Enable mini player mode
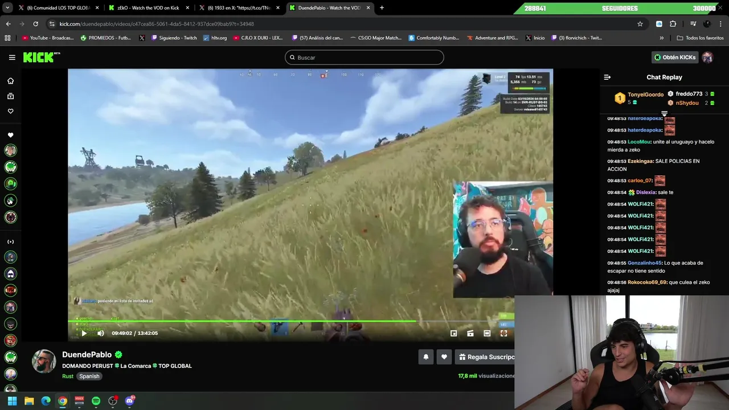729x410 pixels. coord(453,333)
